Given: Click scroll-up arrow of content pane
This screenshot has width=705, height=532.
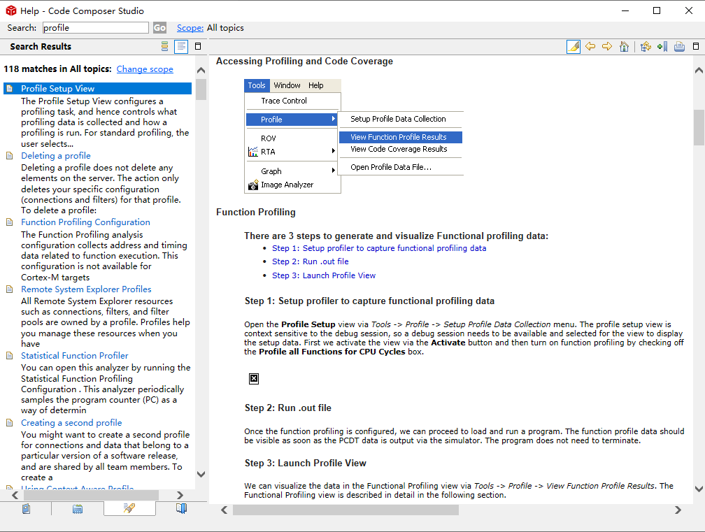Looking at the screenshot, I should 699,70.
